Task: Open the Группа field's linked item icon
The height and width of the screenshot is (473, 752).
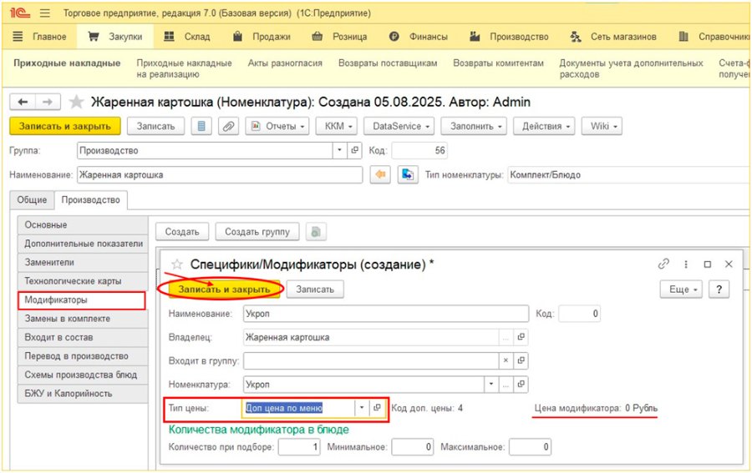Action: [x=354, y=150]
